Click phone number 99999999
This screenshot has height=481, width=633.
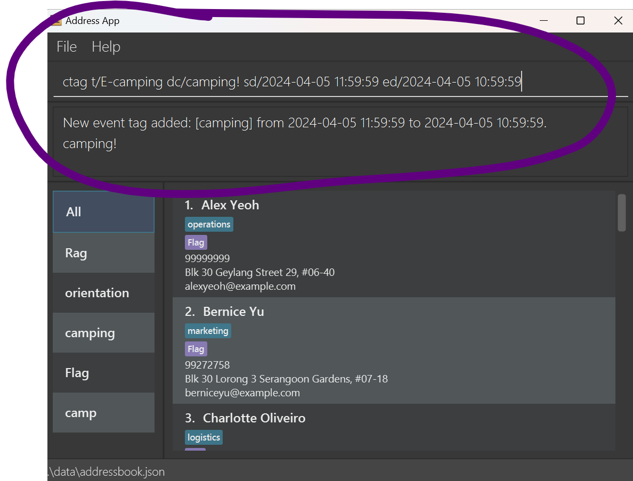coord(207,258)
